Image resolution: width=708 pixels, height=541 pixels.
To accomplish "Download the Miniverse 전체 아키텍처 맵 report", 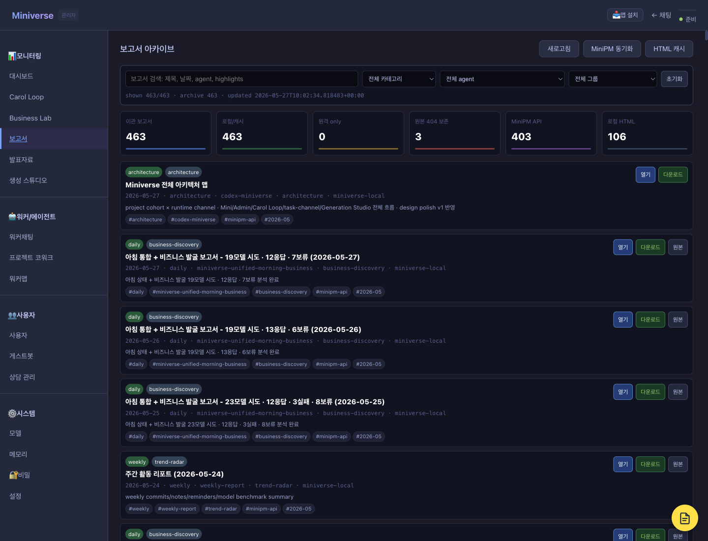I will pos(673,175).
